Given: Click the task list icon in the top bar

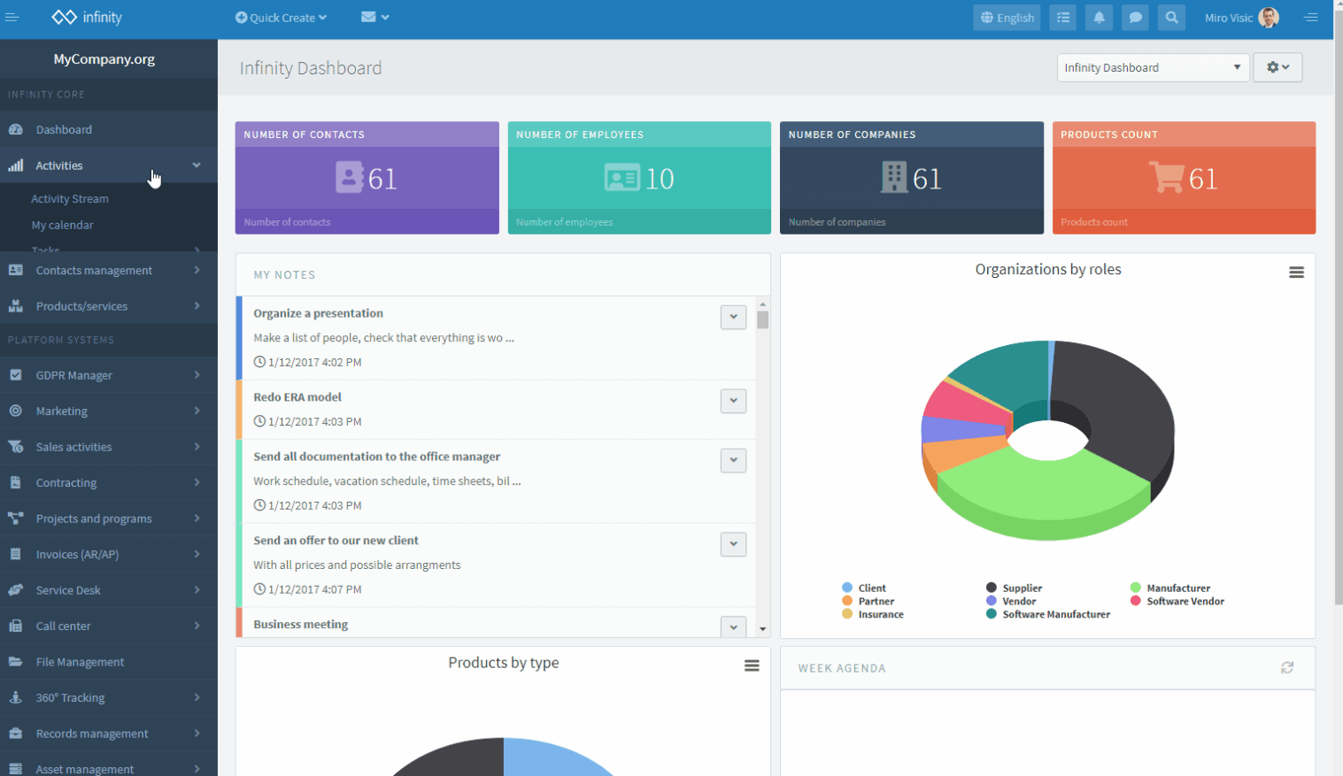Looking at the screenshot, I should point(1062,17).
